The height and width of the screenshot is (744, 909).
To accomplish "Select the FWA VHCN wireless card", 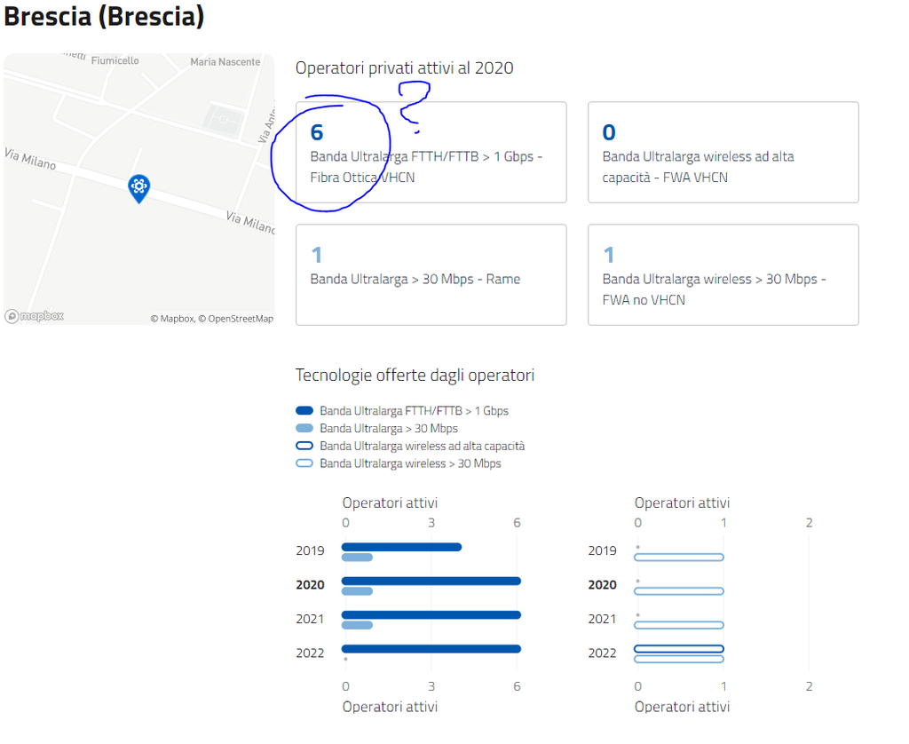I will pyautogui.click(x=723, y=152).
